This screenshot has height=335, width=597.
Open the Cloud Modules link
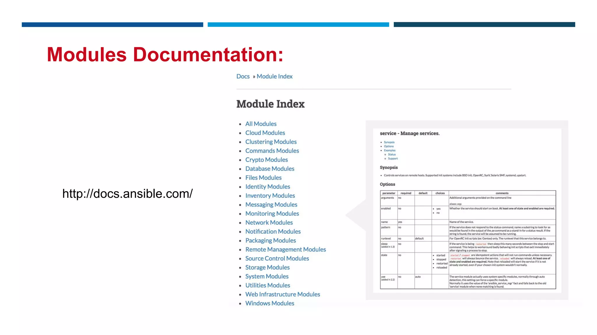(265, 133)
